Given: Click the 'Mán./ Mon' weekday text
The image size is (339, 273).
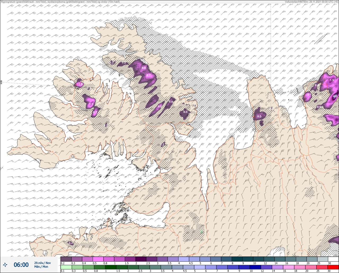Looking at the screenshot, I should (41, 267).
